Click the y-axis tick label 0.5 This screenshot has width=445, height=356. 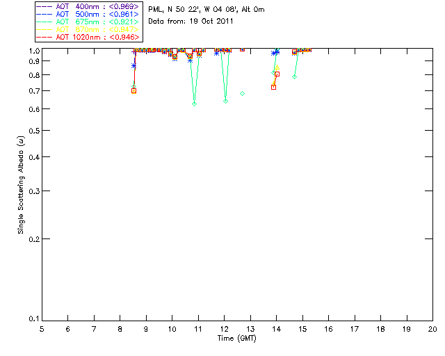point(34,131)
